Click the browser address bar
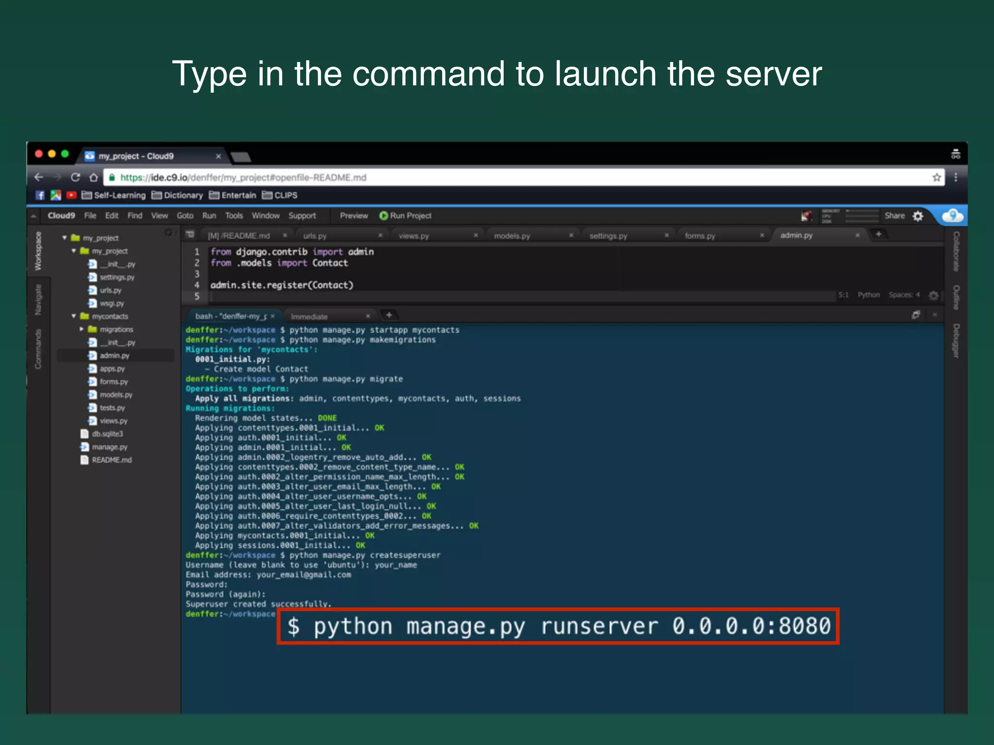 click(x=485, y=178)
